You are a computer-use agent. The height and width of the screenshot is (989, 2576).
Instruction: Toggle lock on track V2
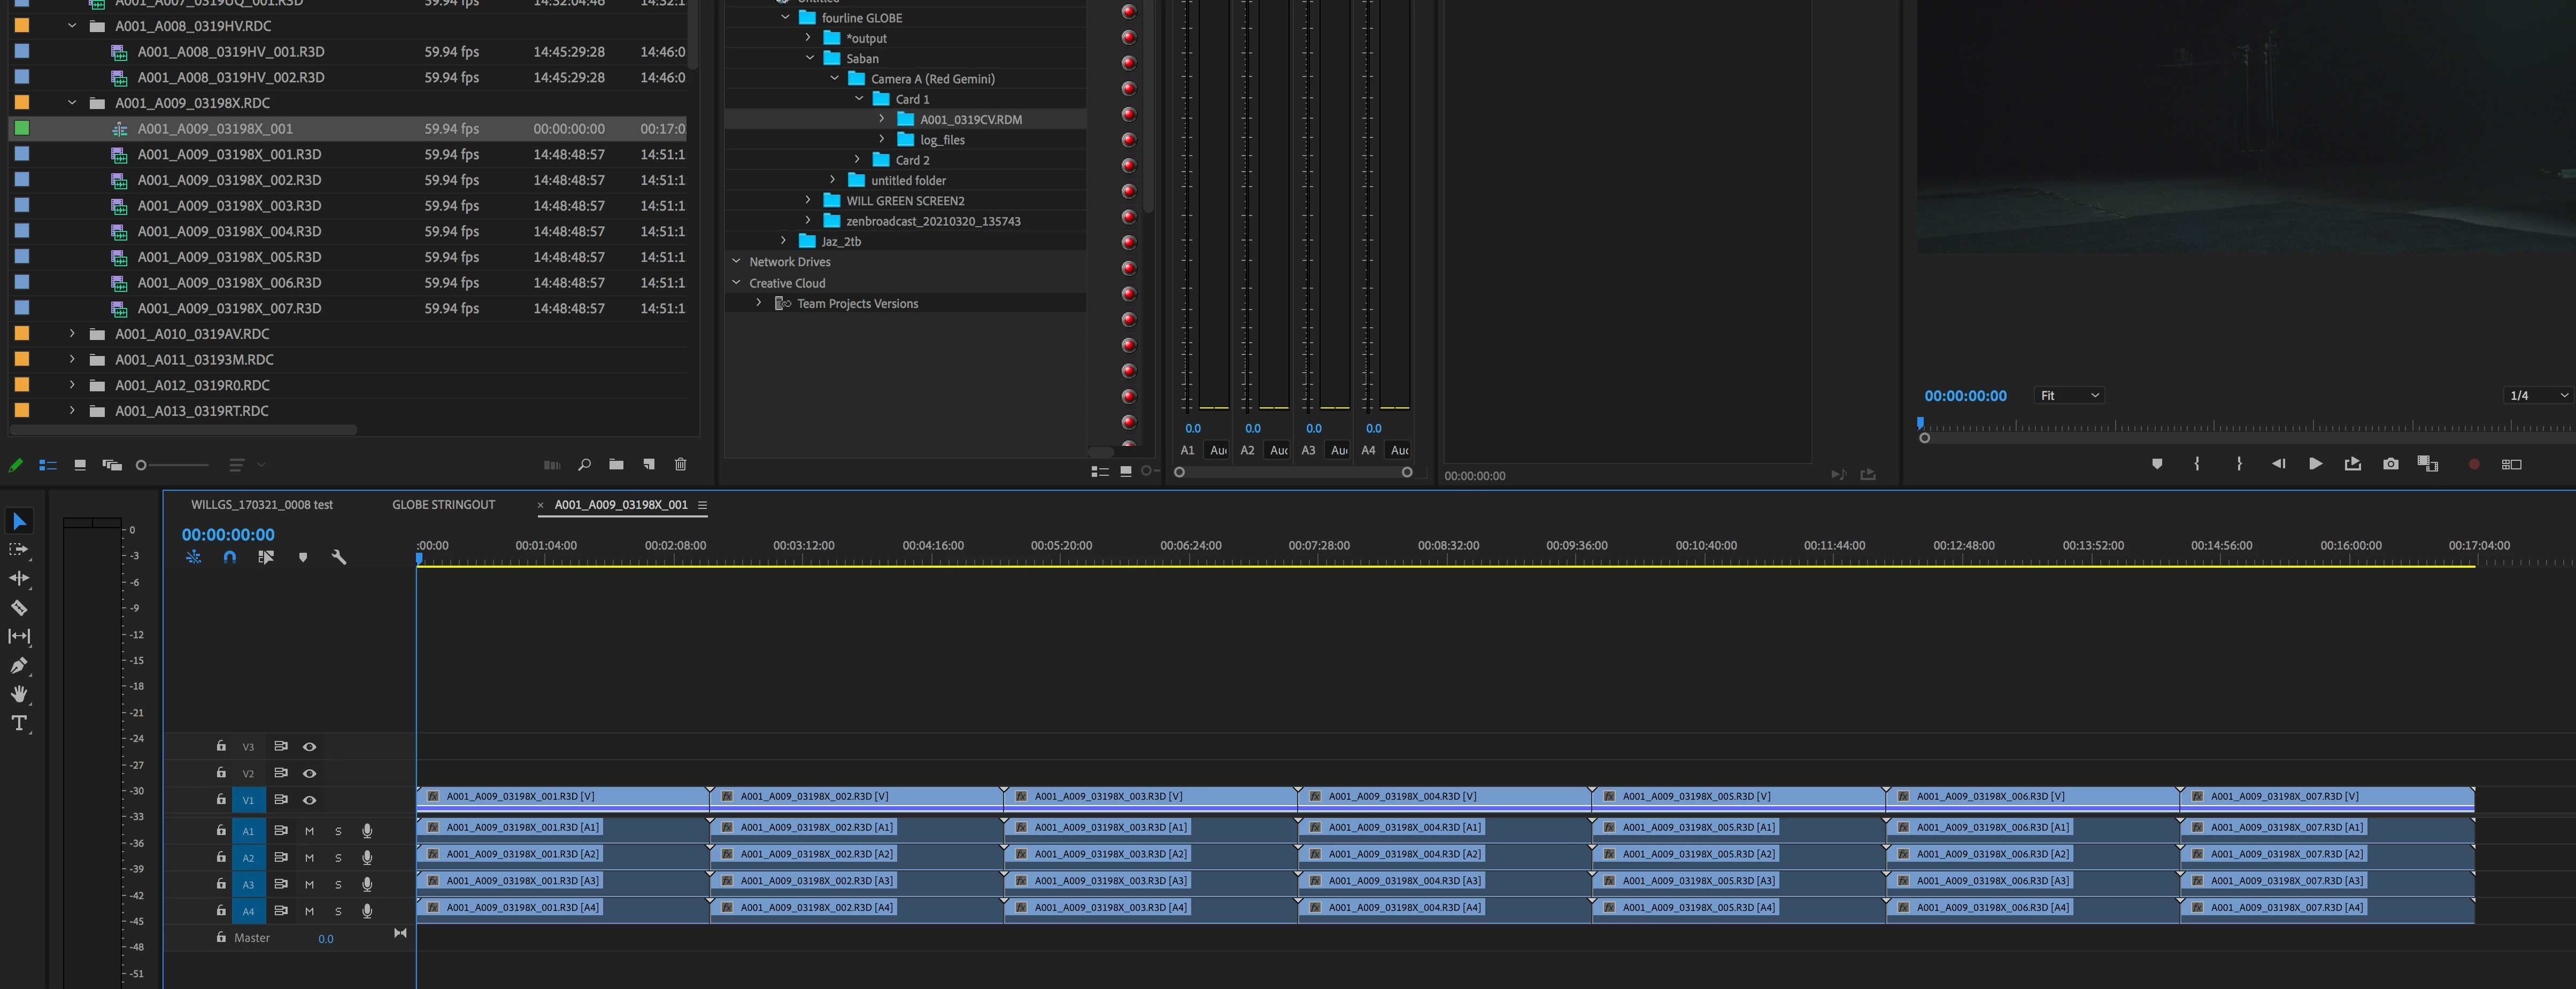click(x=221, y=773)
